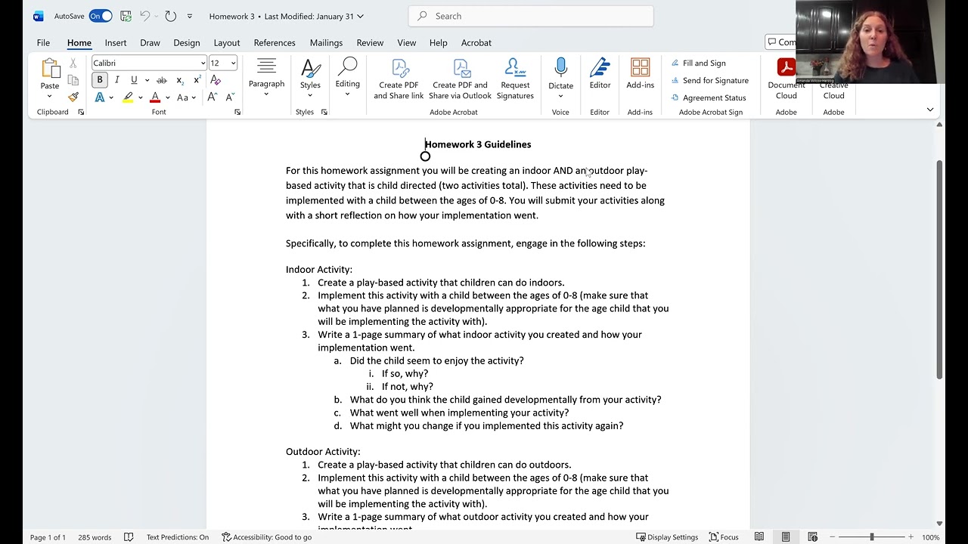Open Add-ins from ribbon

tap(640, 73)
